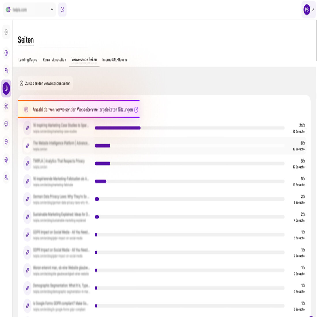Click 'Zurück zu den verweisenden Seiten' button

(45, 83)
